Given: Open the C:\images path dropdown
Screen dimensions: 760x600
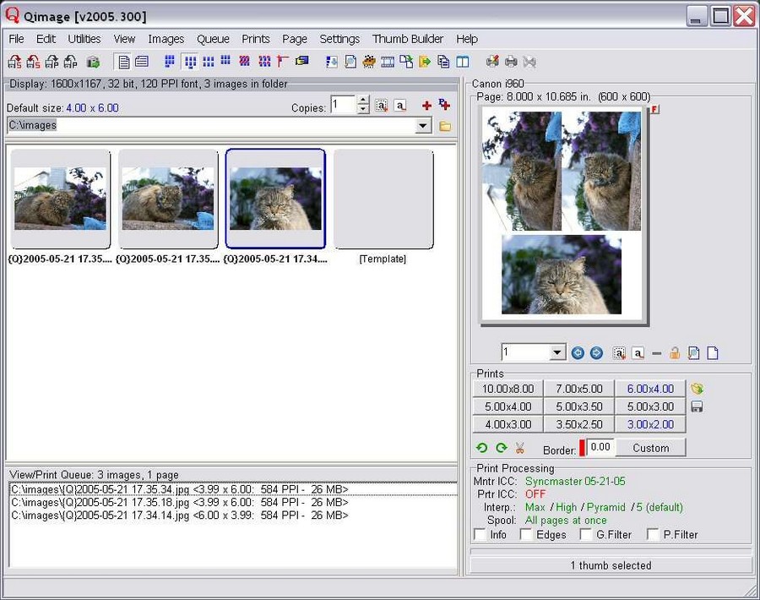Looking at the screenshot, I should coord(423,126).
